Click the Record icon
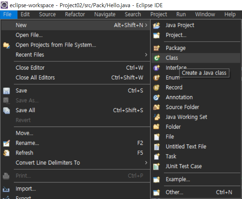The width and height of the screenshot is (242, 199). click(x=157, y=87)
